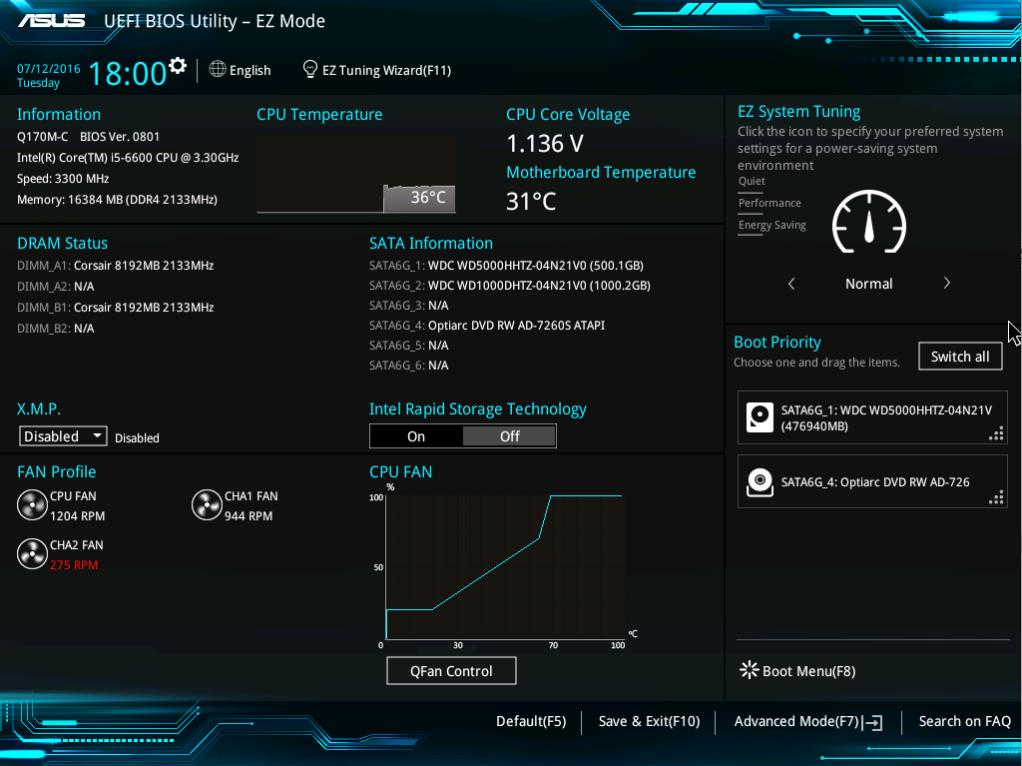The image size is (1022, 766).
Task: Select SATA6G_1 WDC WD5000HHTZ boot priority item
Action: click(872, 417)
